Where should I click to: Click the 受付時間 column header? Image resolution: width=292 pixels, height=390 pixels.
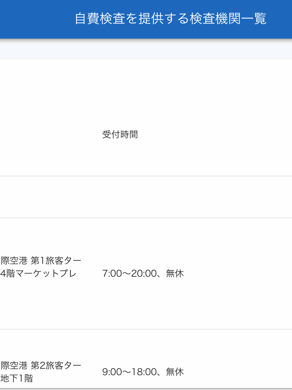coord(120,135)
